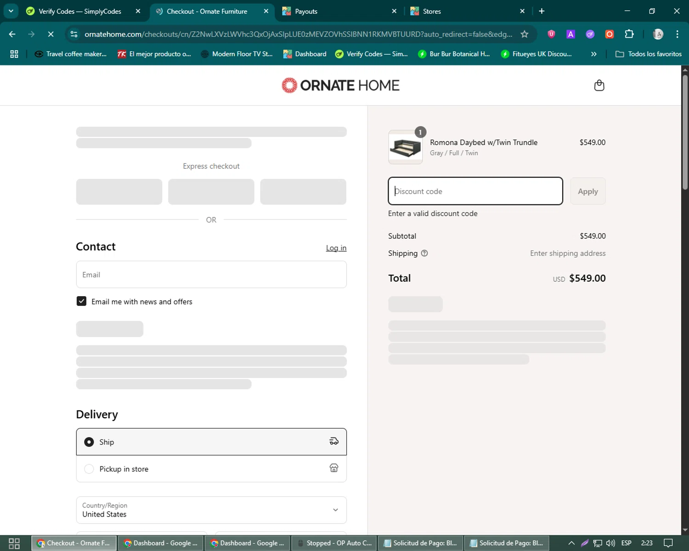The width and height of the screenshot is (689, 551).
Task: Click the Pickup in store shop icon
Action: (x=334, y=468)
